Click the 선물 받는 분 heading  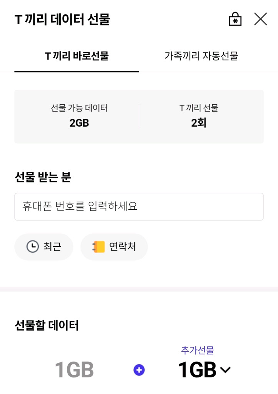coord(43,177)
